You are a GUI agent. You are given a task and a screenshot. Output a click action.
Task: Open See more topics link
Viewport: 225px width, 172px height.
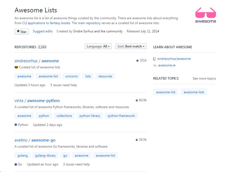pos(204,78)
